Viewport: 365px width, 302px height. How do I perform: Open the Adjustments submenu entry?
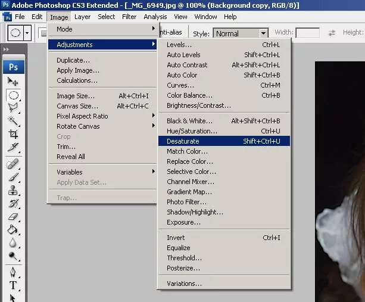(102, 45)
